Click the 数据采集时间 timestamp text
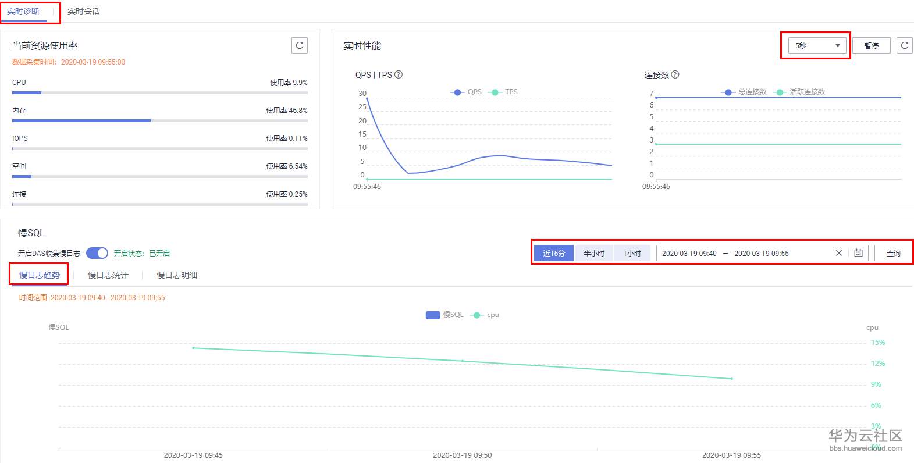 [x=69, y=62]
